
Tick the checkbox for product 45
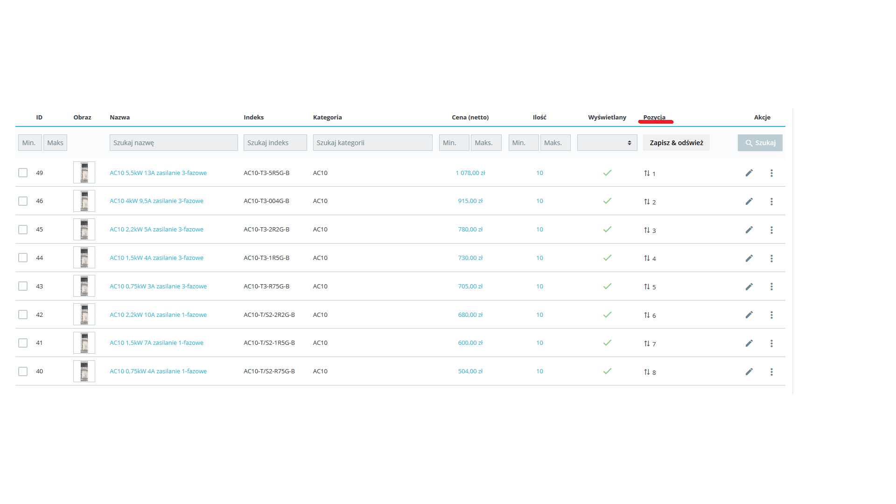(23, 230)
